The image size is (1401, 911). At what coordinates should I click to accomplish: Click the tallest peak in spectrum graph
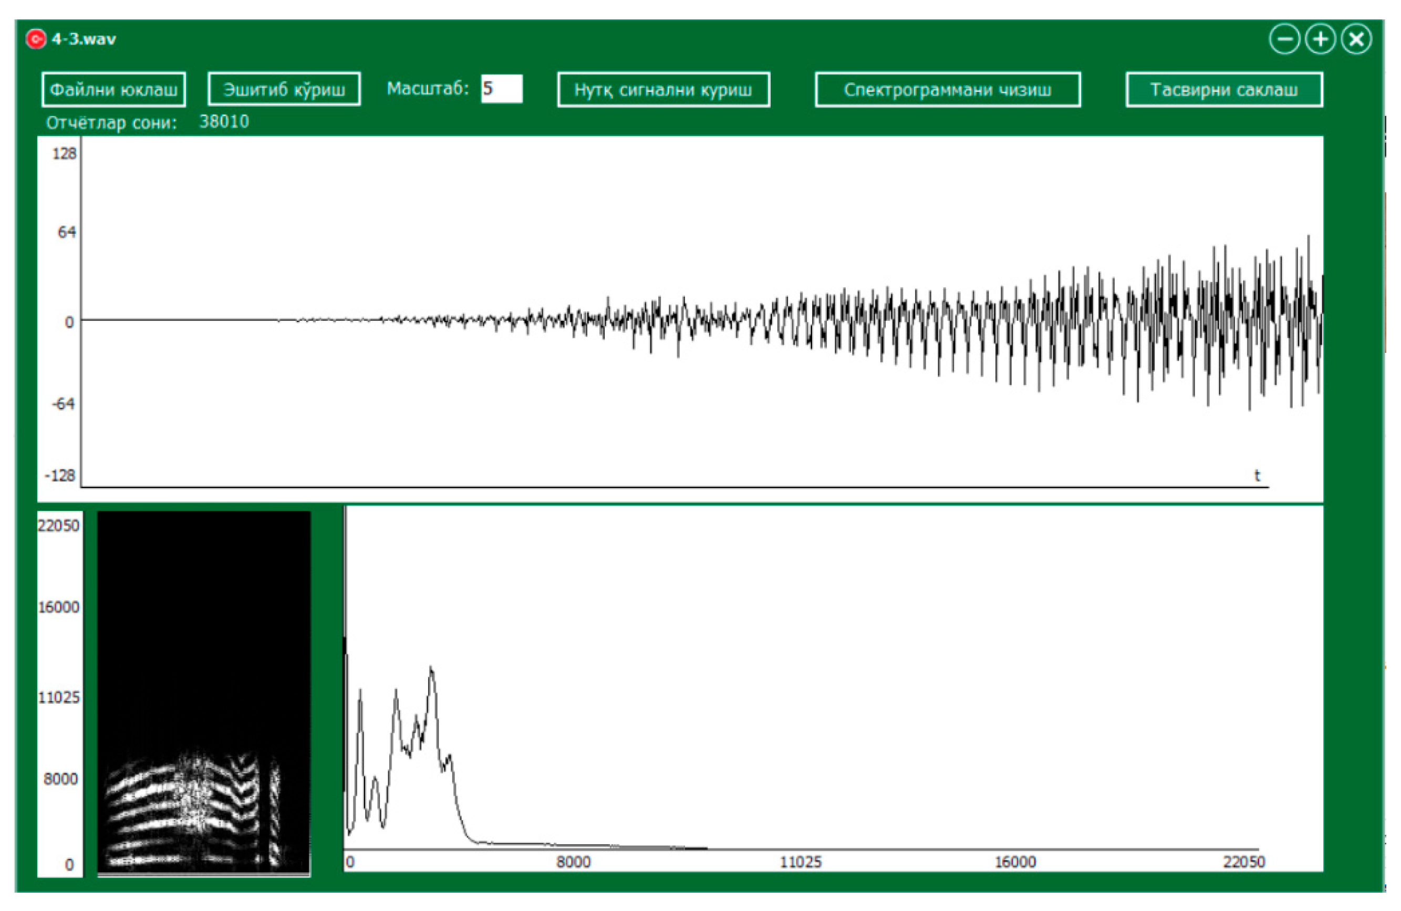pyautogui.click(x=431, y=668)
